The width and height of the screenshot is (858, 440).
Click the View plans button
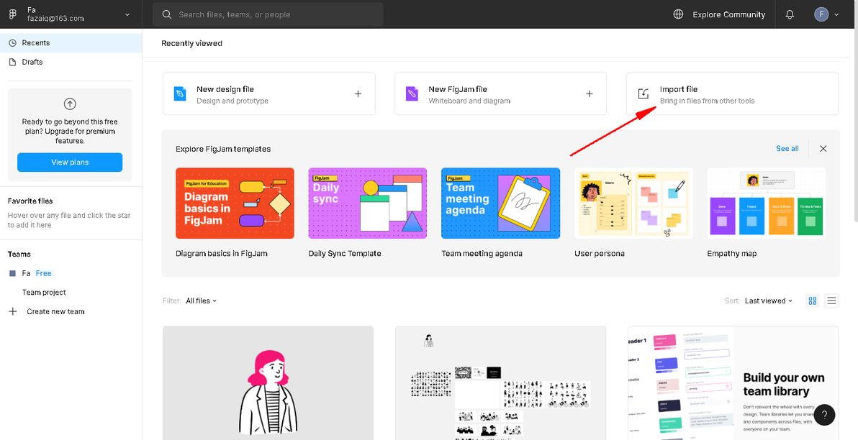[70, 162]
